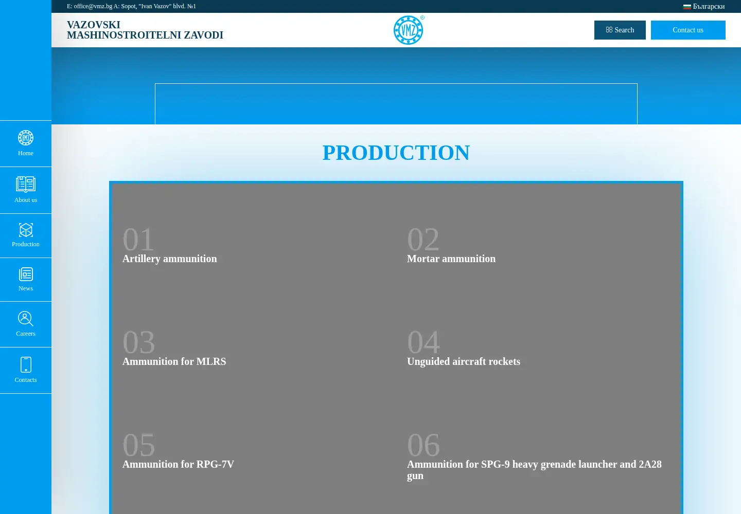Viewport: 741px width, 514px height.
Task: Click the Production sidebar label
Action: tap(26, 244)
